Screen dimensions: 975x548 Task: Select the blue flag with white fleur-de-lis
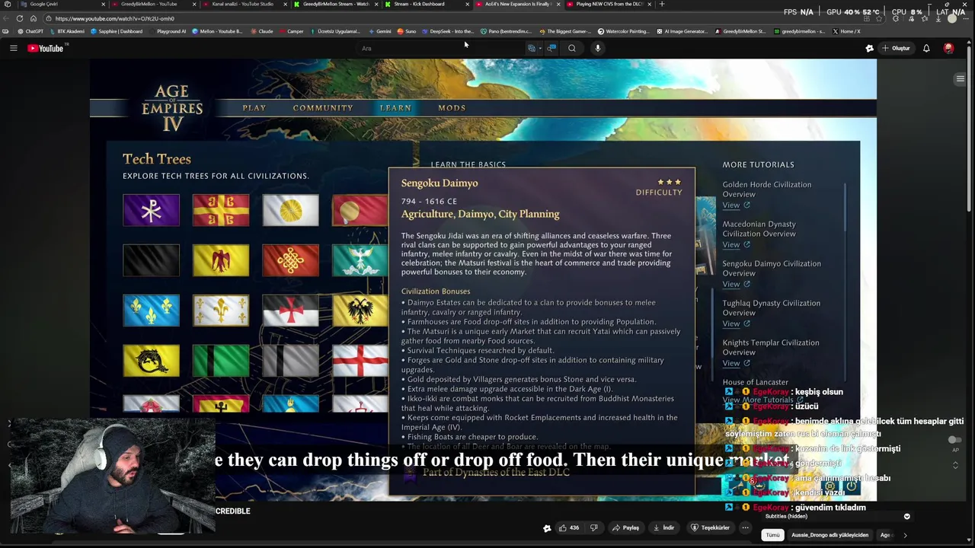[x=151, y=311]
